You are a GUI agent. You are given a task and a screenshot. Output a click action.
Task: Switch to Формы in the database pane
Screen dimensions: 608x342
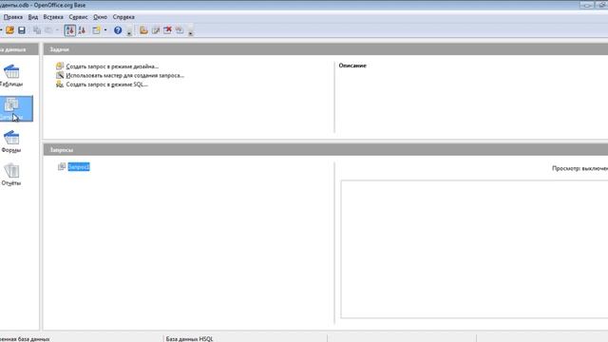coord(11,142)
